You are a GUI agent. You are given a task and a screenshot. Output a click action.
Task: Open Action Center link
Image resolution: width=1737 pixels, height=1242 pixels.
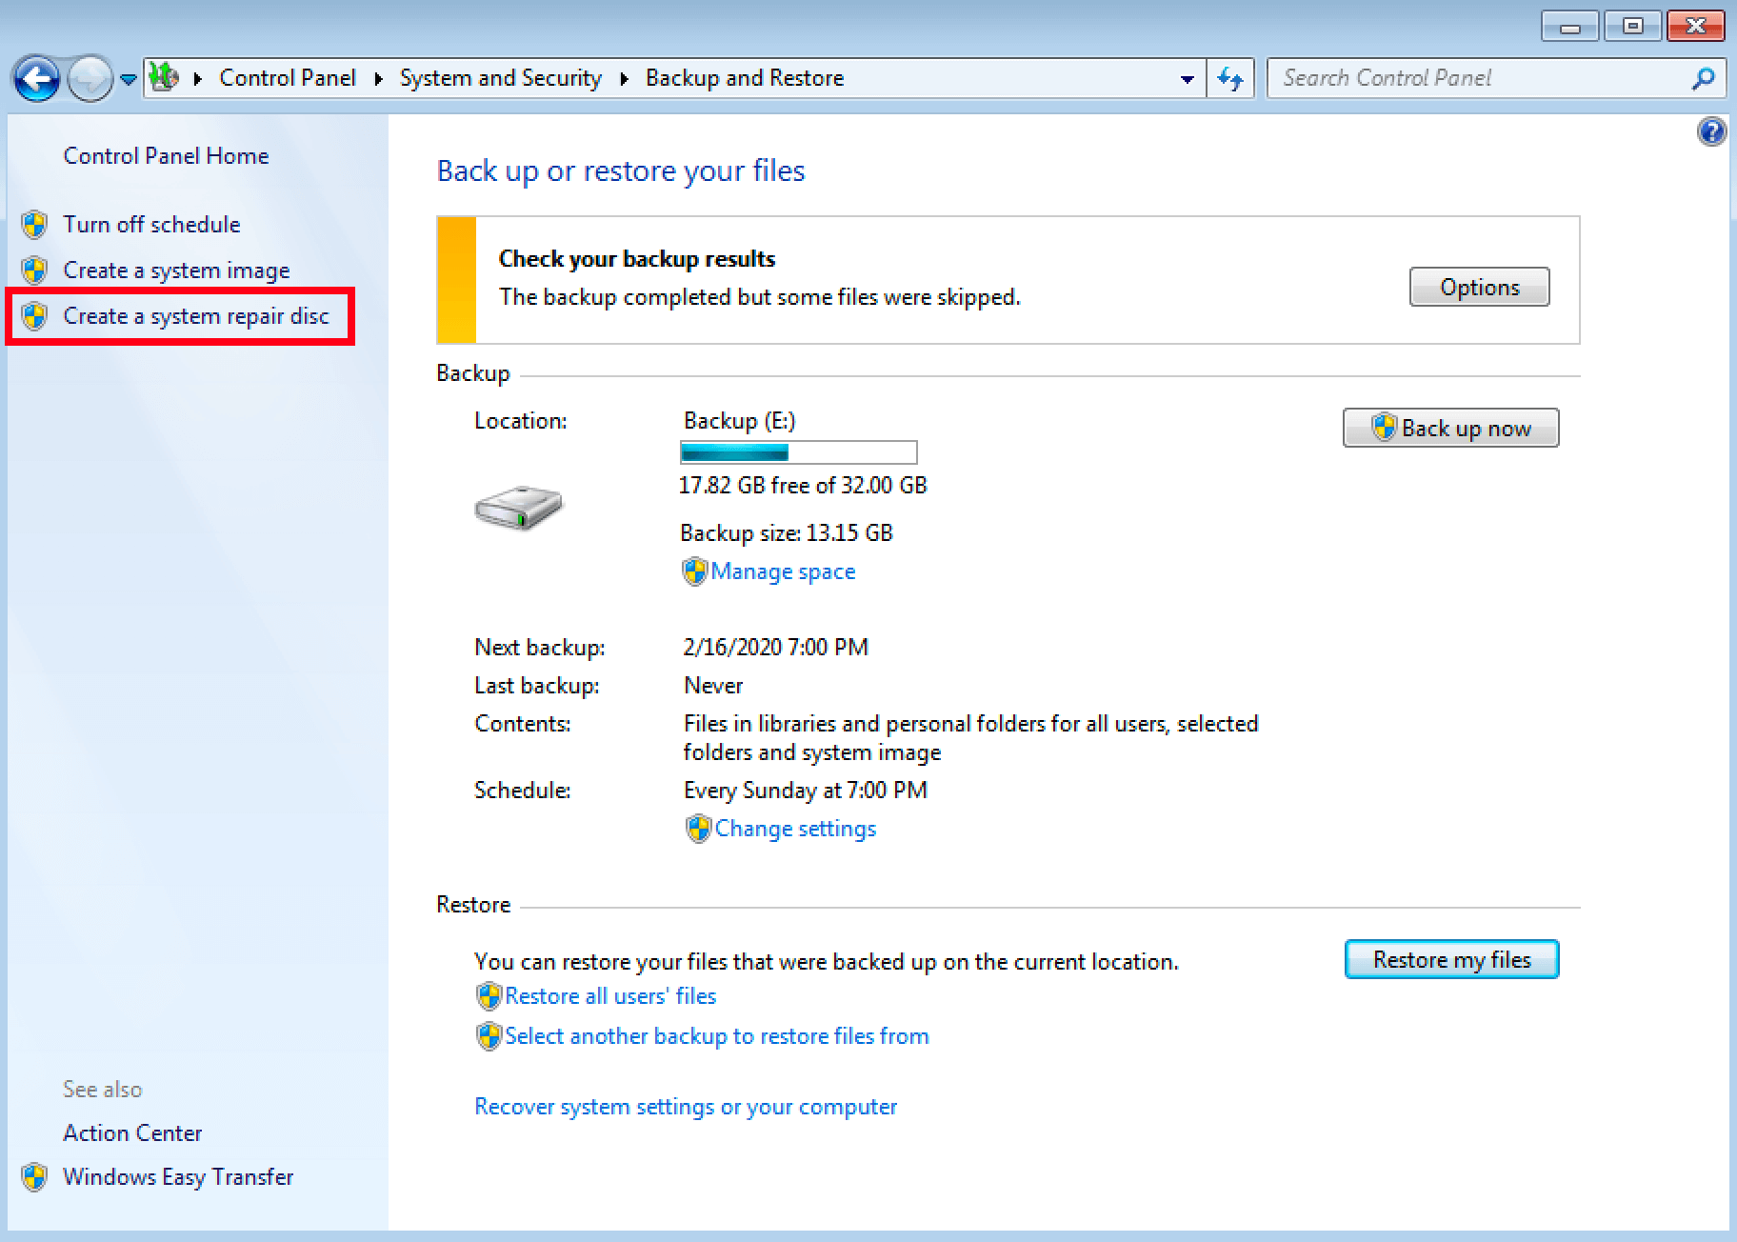point(132,1132)
